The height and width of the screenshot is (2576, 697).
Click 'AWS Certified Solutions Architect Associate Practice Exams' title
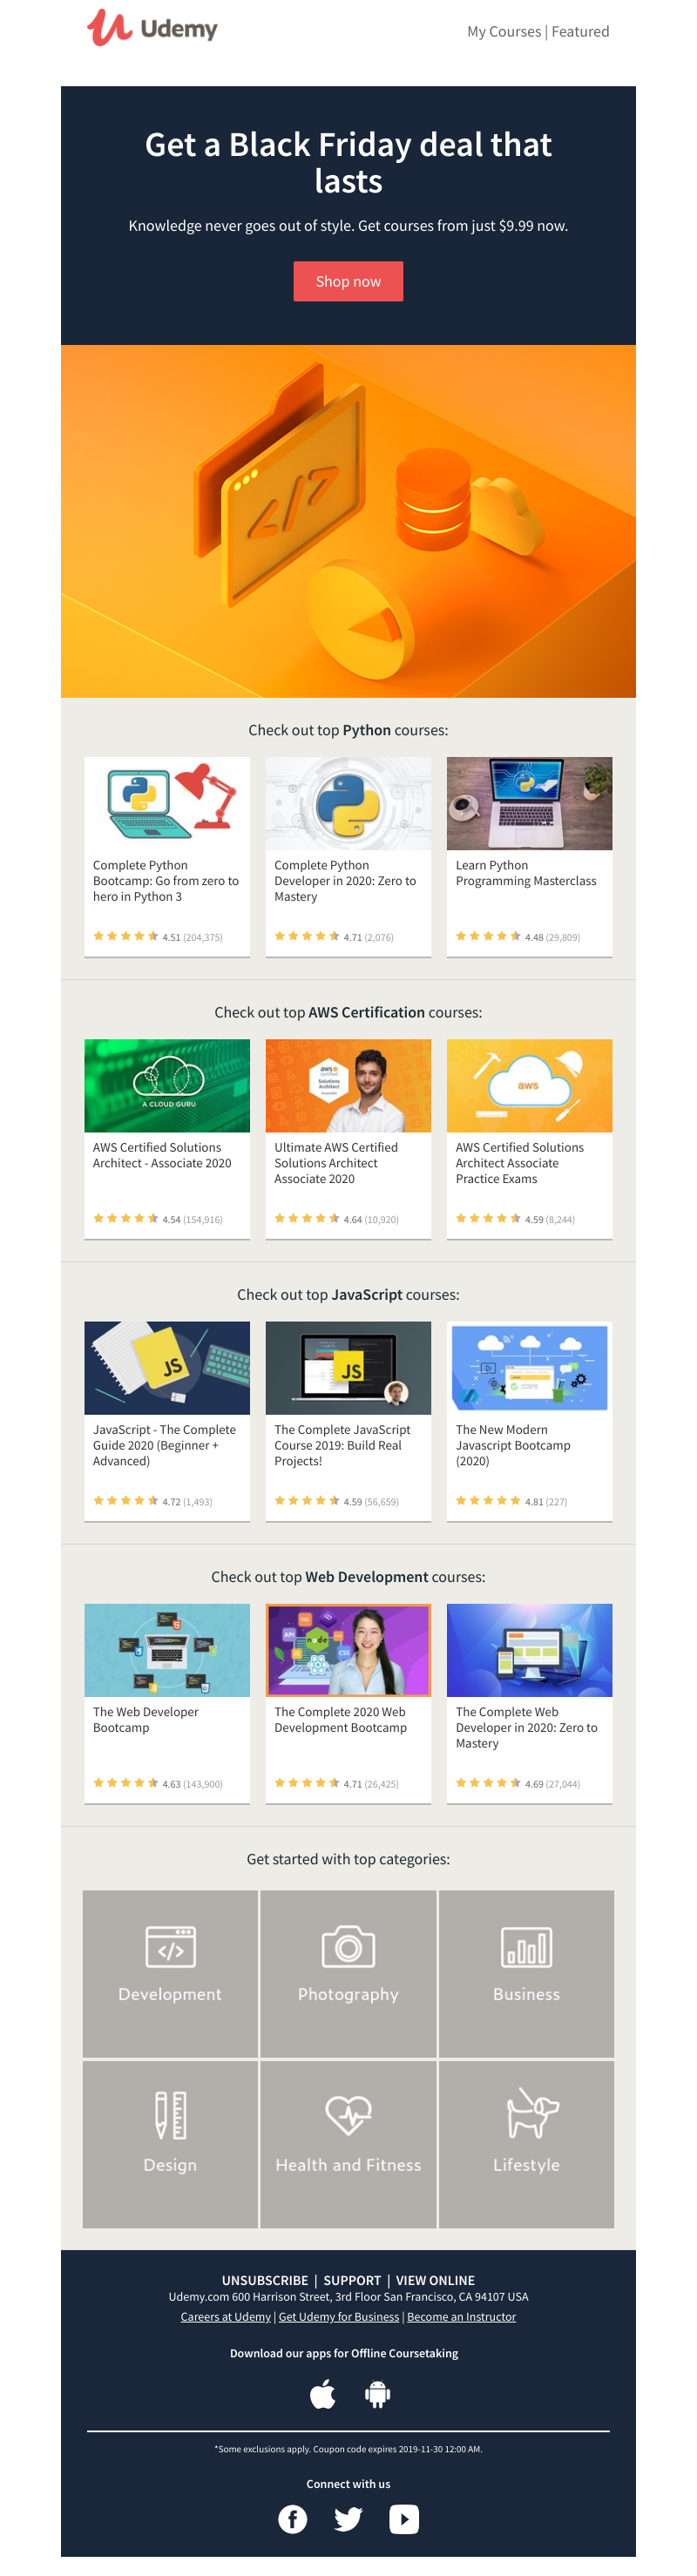[x=520, y=1163]
